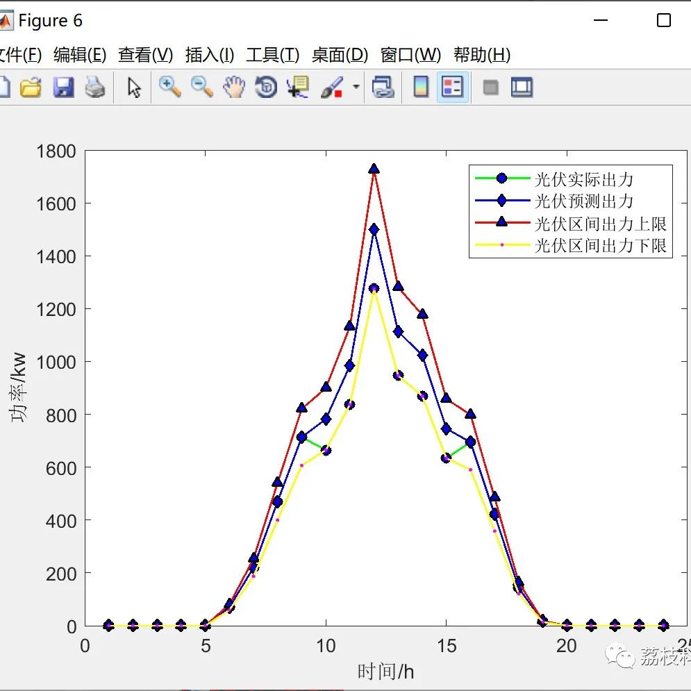Click the MATLAB logo in title bar

pos(6,21)
